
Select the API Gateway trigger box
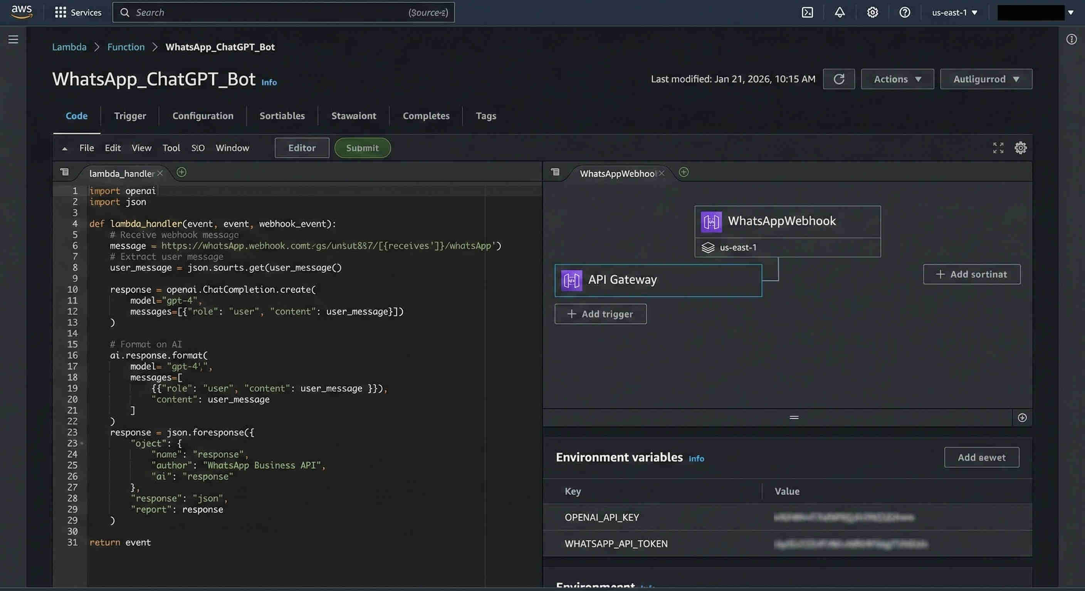[658, 280]
